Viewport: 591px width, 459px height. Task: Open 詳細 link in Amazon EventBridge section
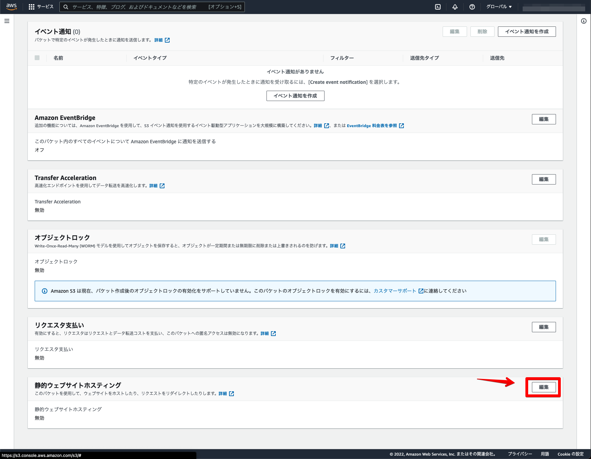[x=318, y=126]
